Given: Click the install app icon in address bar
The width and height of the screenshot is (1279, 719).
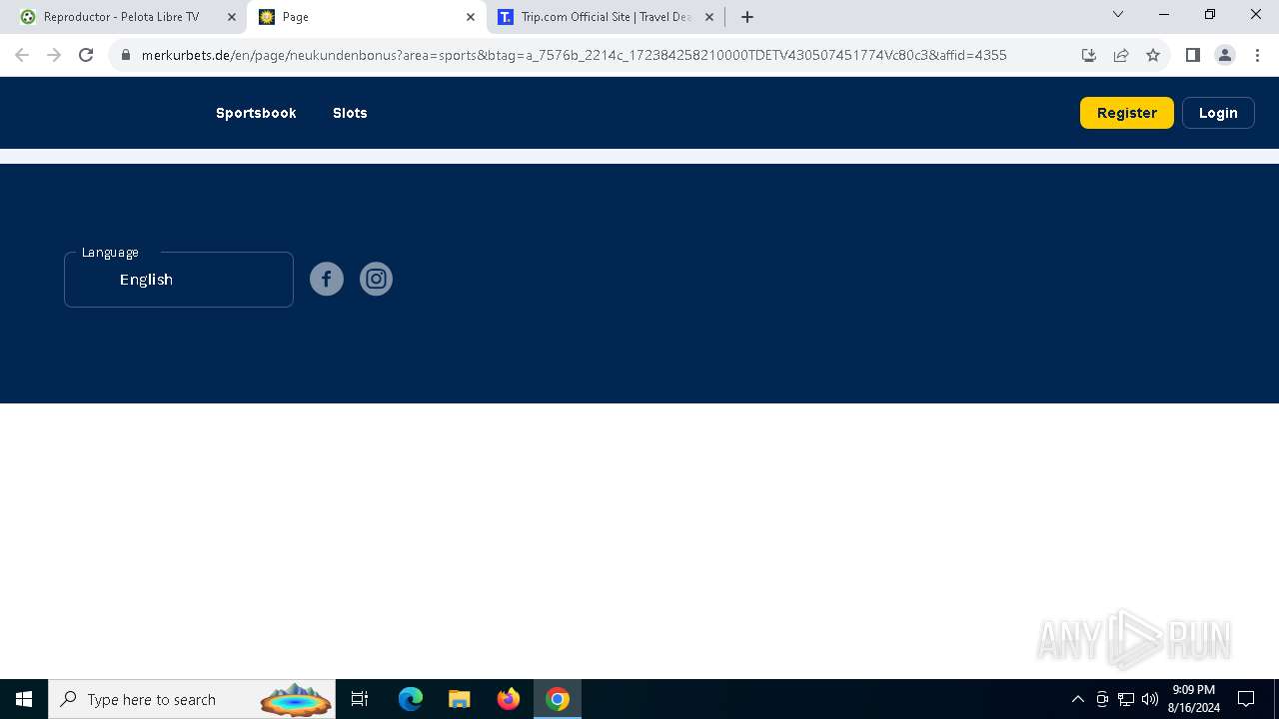Looking at the screenshot, I should (1089, 55).
